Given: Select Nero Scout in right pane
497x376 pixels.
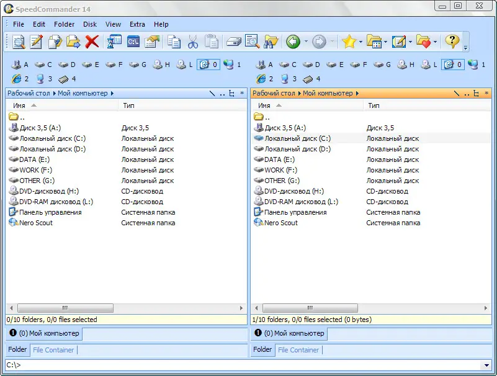Looking at the screenshot, I should tap(276, 223).
